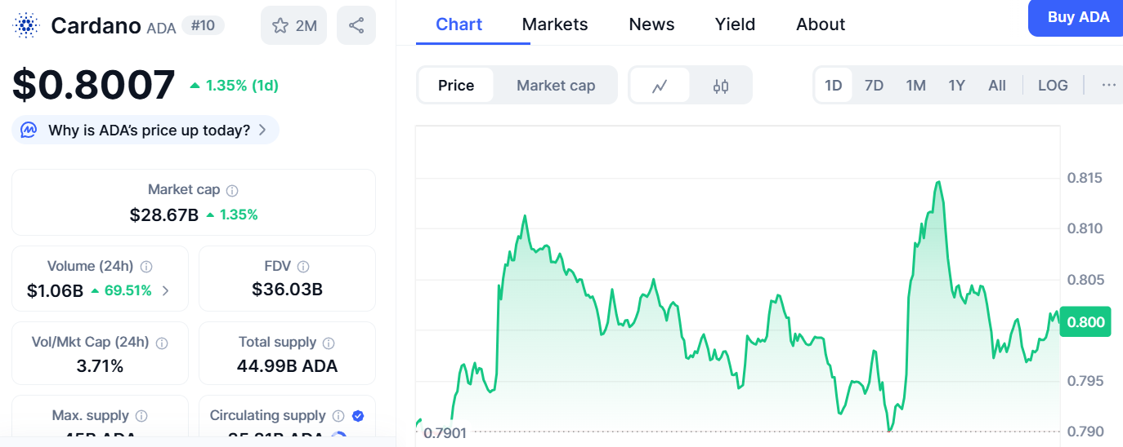
Task: Click the Volume (24h) info icon
Action: point(146,267)
